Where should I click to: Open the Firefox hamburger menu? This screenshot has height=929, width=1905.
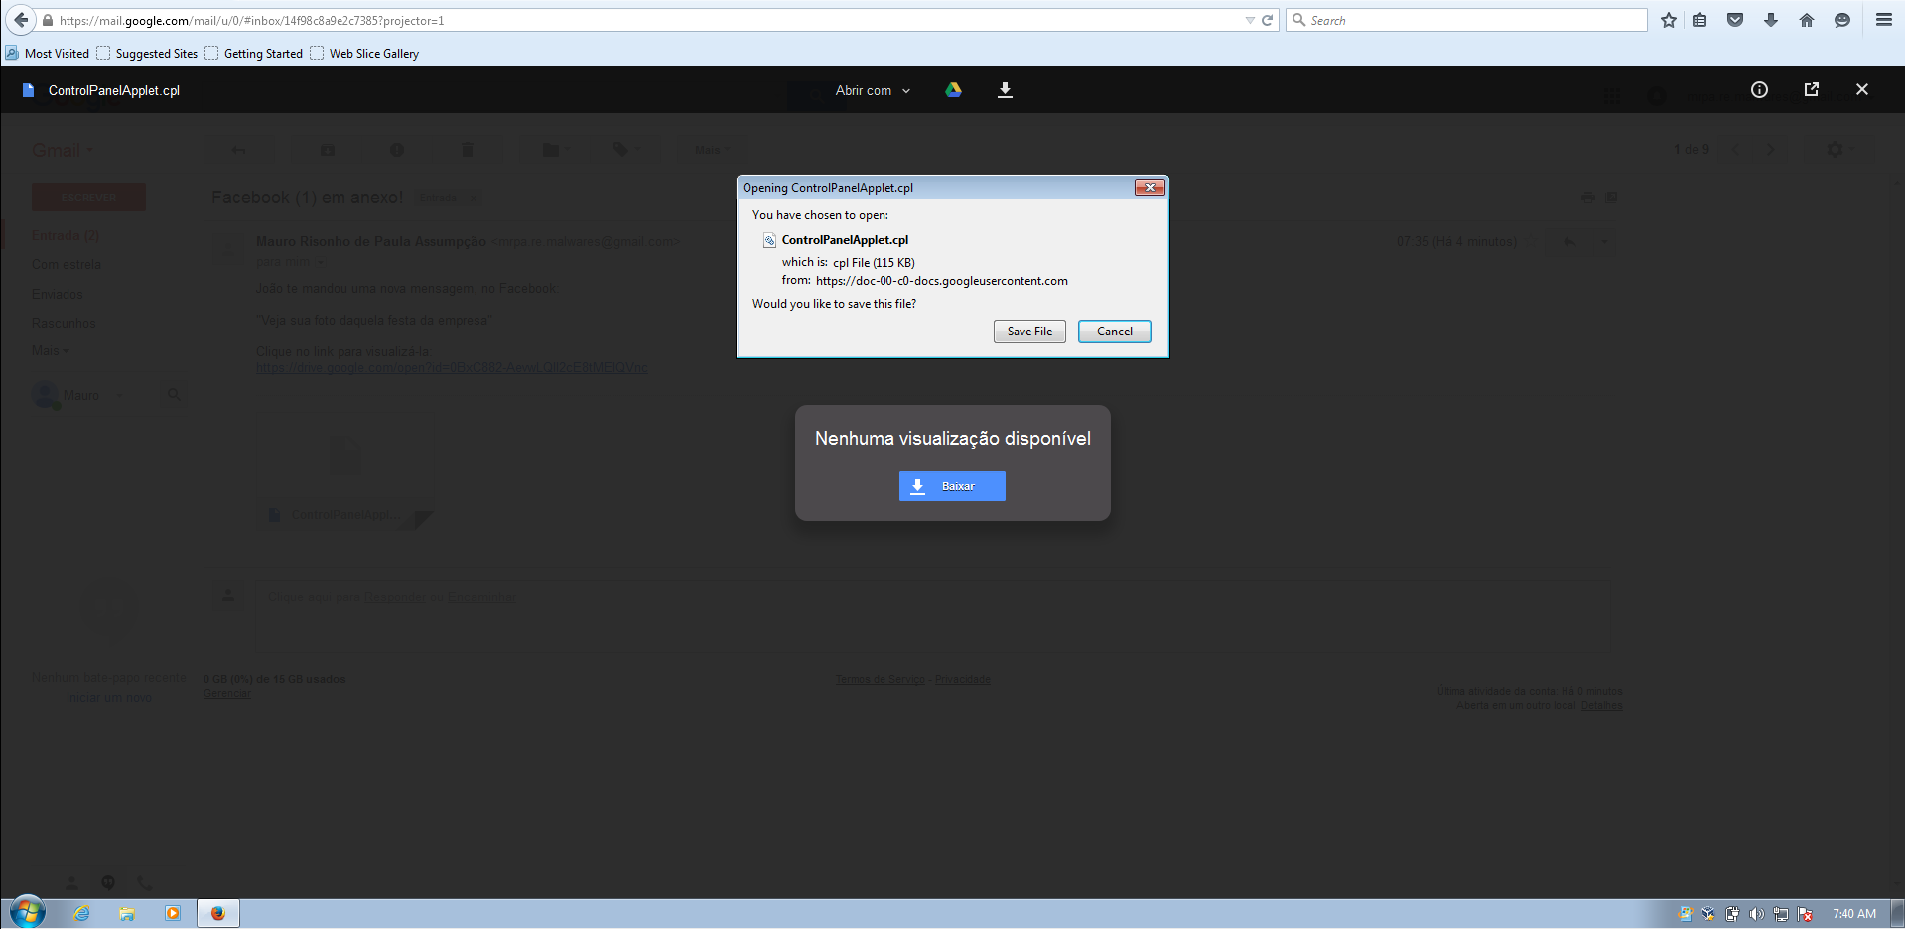pyautogui.click(x=1883, y=20)
